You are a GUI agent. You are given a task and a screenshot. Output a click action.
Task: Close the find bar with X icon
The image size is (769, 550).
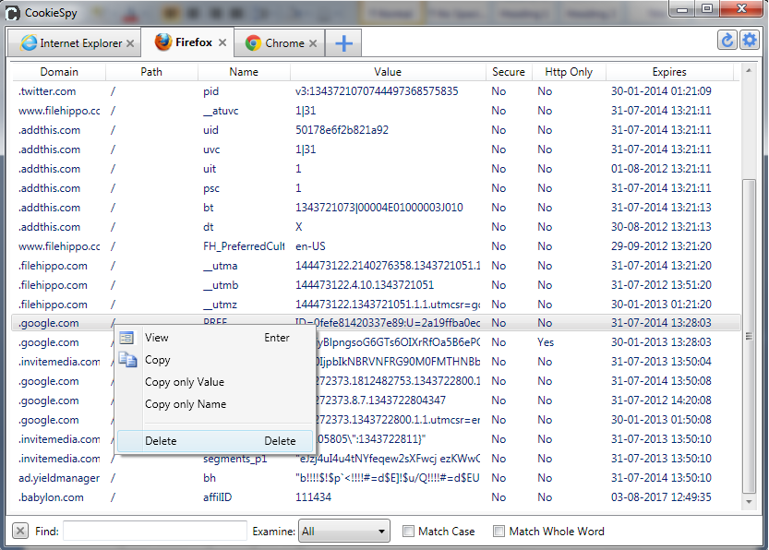pyautogui.click(x=20, y=531)
